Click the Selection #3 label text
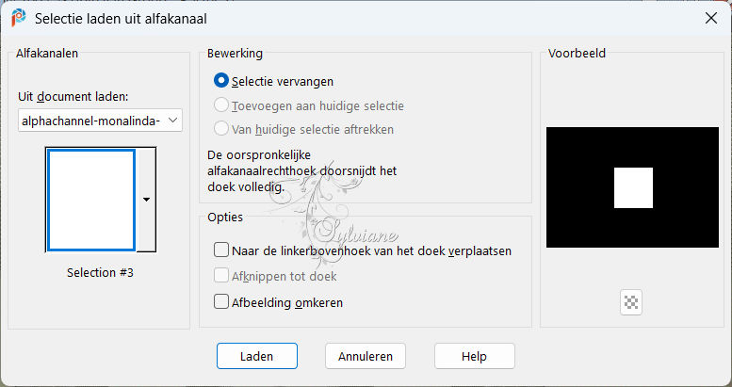732x387 pixels. [100, 273]
